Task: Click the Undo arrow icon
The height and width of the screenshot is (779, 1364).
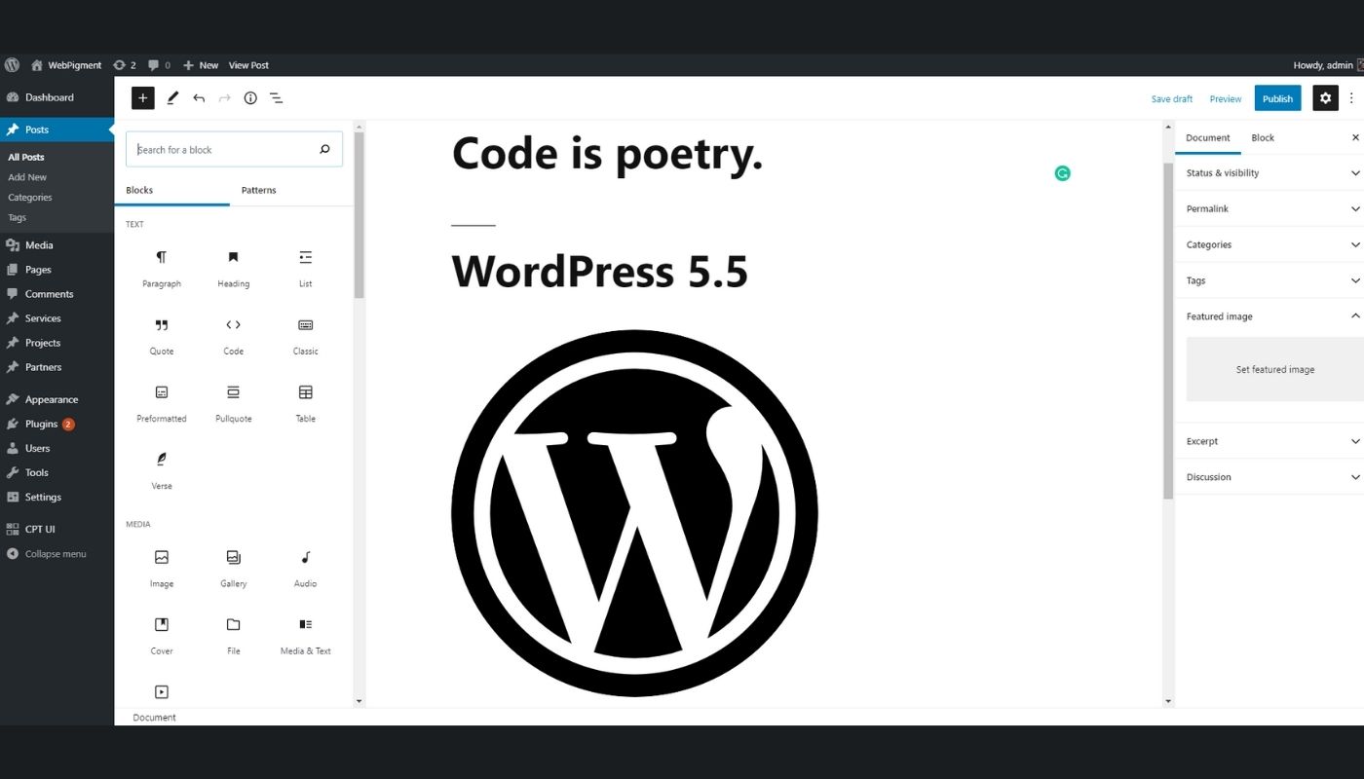Action: (x=199, y=97)
